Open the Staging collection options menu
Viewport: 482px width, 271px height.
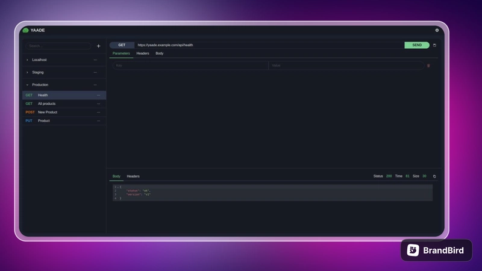(95, 72)
